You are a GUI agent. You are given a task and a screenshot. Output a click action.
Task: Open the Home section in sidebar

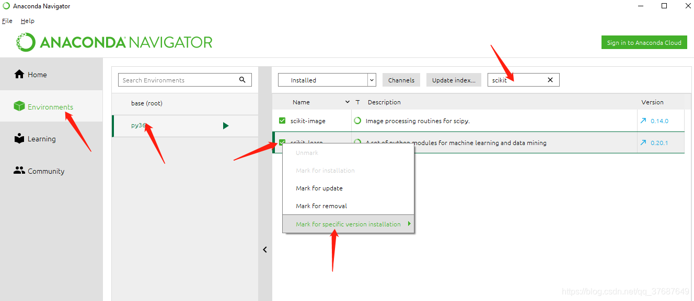click(x=51, y=75)
